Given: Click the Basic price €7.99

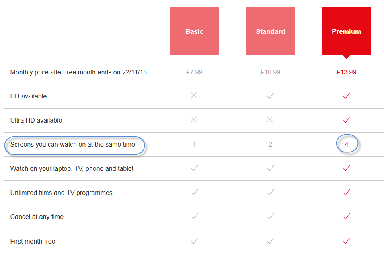Looking at the screenshot, I should [194, 72].
